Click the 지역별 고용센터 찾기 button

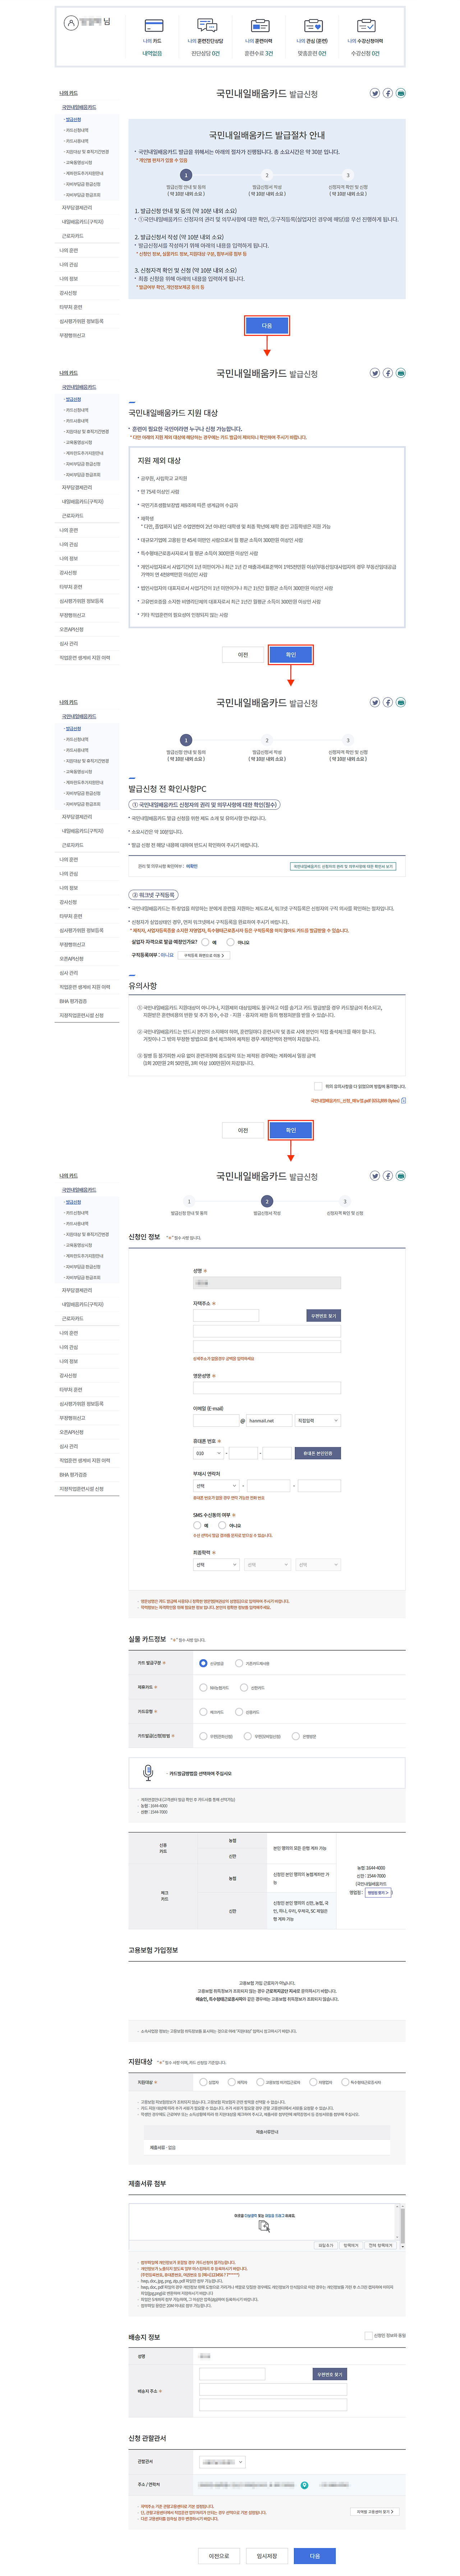(375, 2512)
